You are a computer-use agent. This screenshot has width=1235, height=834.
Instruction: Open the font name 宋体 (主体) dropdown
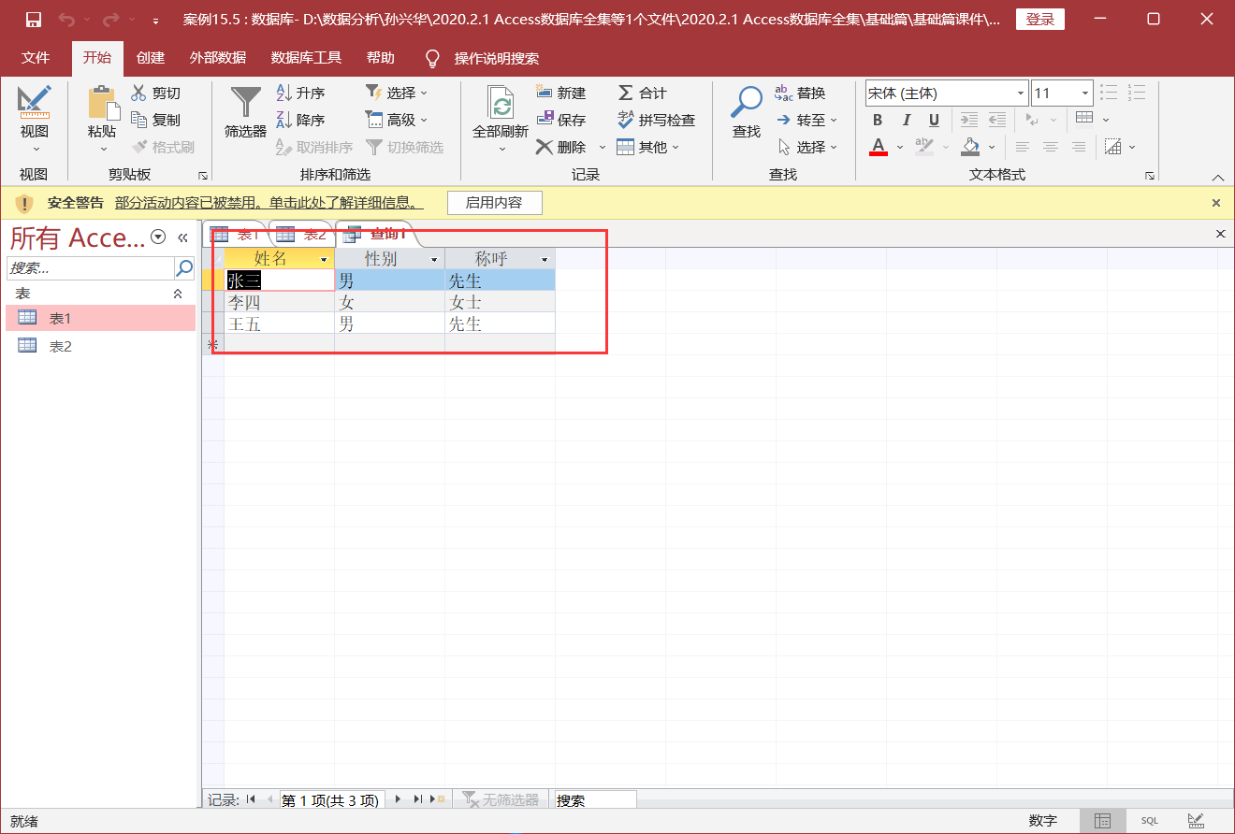[x=1021, y=93]
